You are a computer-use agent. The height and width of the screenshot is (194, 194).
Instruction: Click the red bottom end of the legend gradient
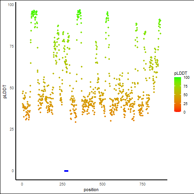(x=177, y=111)
